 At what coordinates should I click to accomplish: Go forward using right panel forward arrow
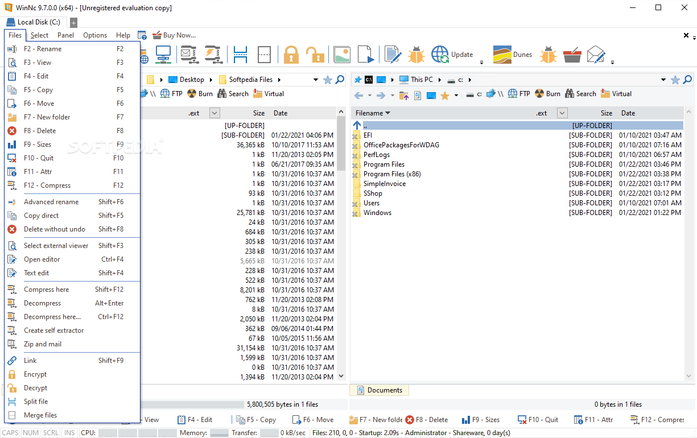point(381,96)
